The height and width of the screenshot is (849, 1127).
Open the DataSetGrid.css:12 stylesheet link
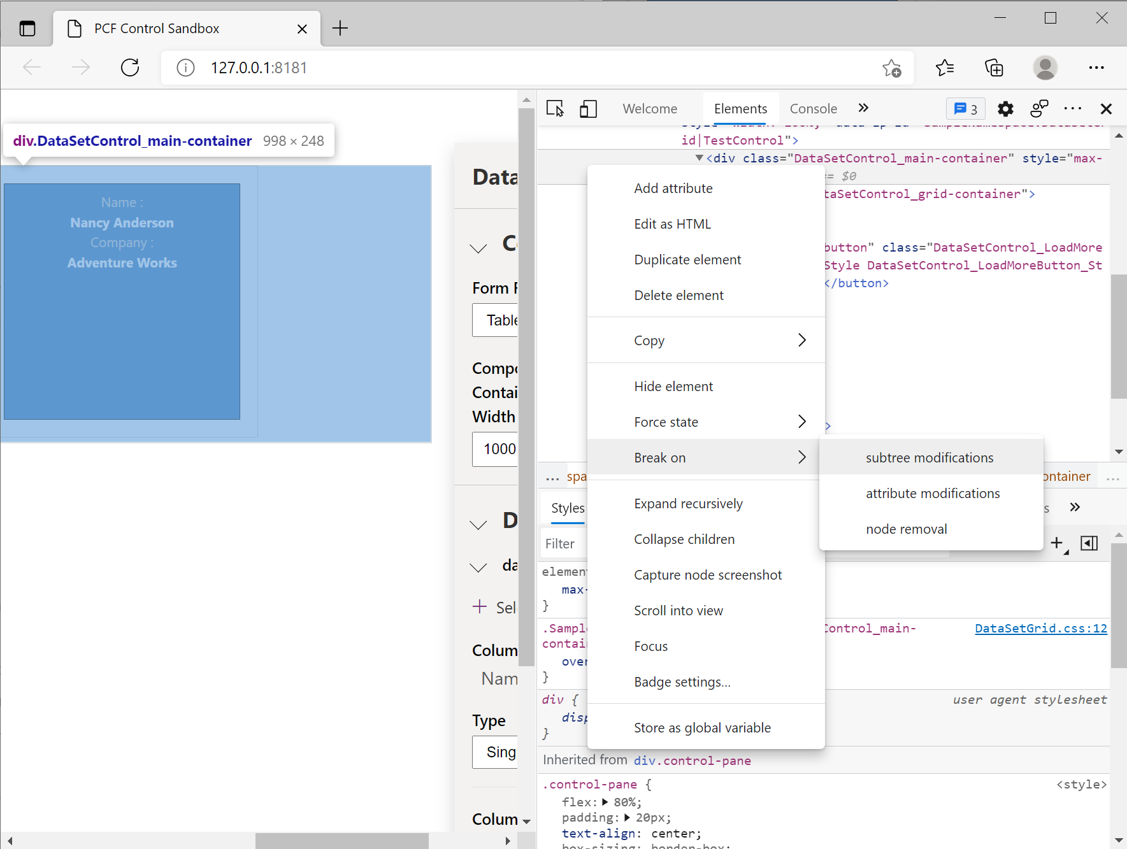1040,628
